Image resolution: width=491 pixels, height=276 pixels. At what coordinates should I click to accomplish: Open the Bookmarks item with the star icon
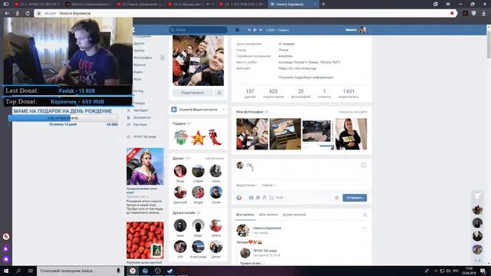pos(137,110)
